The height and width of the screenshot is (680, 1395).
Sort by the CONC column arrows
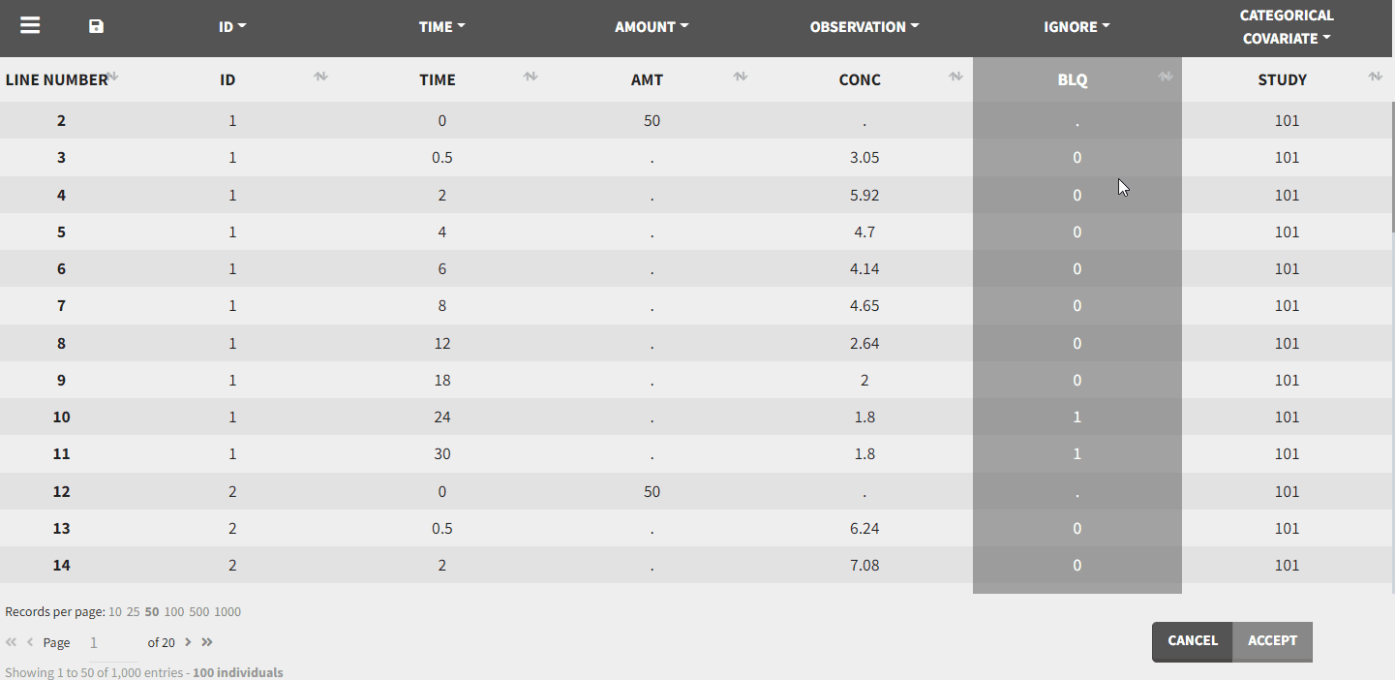[x=955, y=77]
